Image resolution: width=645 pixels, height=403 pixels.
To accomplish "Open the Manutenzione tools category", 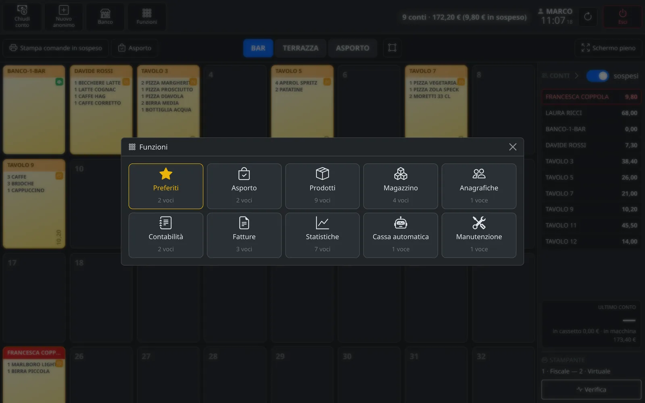I will (479, 235).
